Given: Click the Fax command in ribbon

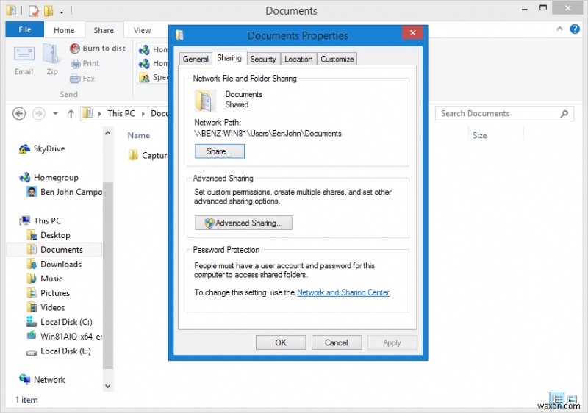Looking at the screenshot, I should (82, 79).
